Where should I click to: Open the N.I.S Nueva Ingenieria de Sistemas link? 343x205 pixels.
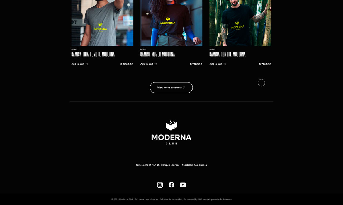tap(215, 199)
